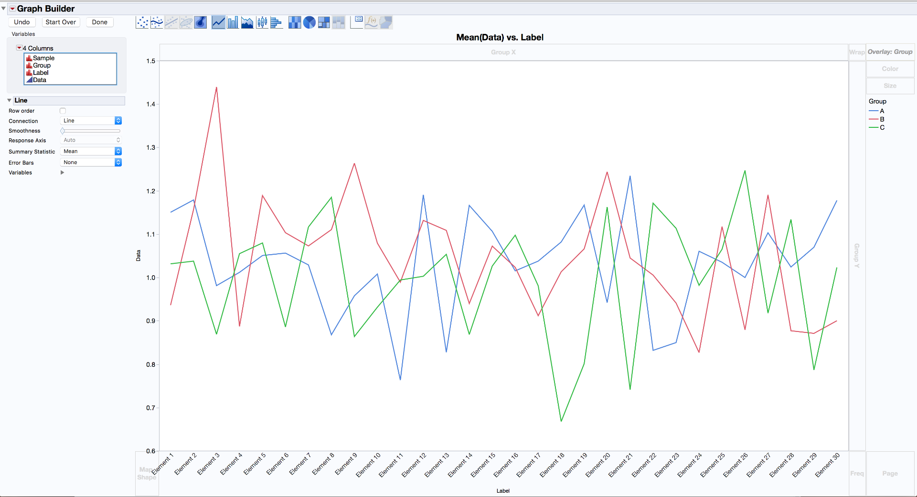917x497 pixels.
Task: Select the Points scatter plot element icon
Action: coord(142,22)
